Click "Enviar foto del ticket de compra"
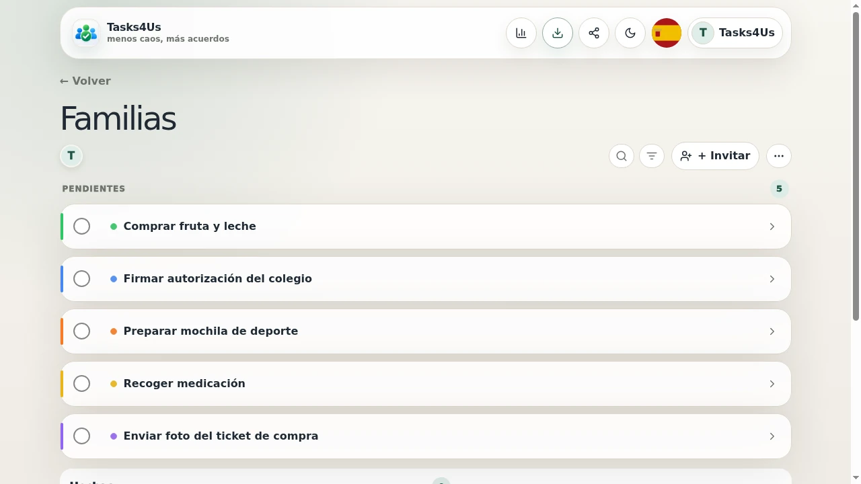 click(221, 436)
